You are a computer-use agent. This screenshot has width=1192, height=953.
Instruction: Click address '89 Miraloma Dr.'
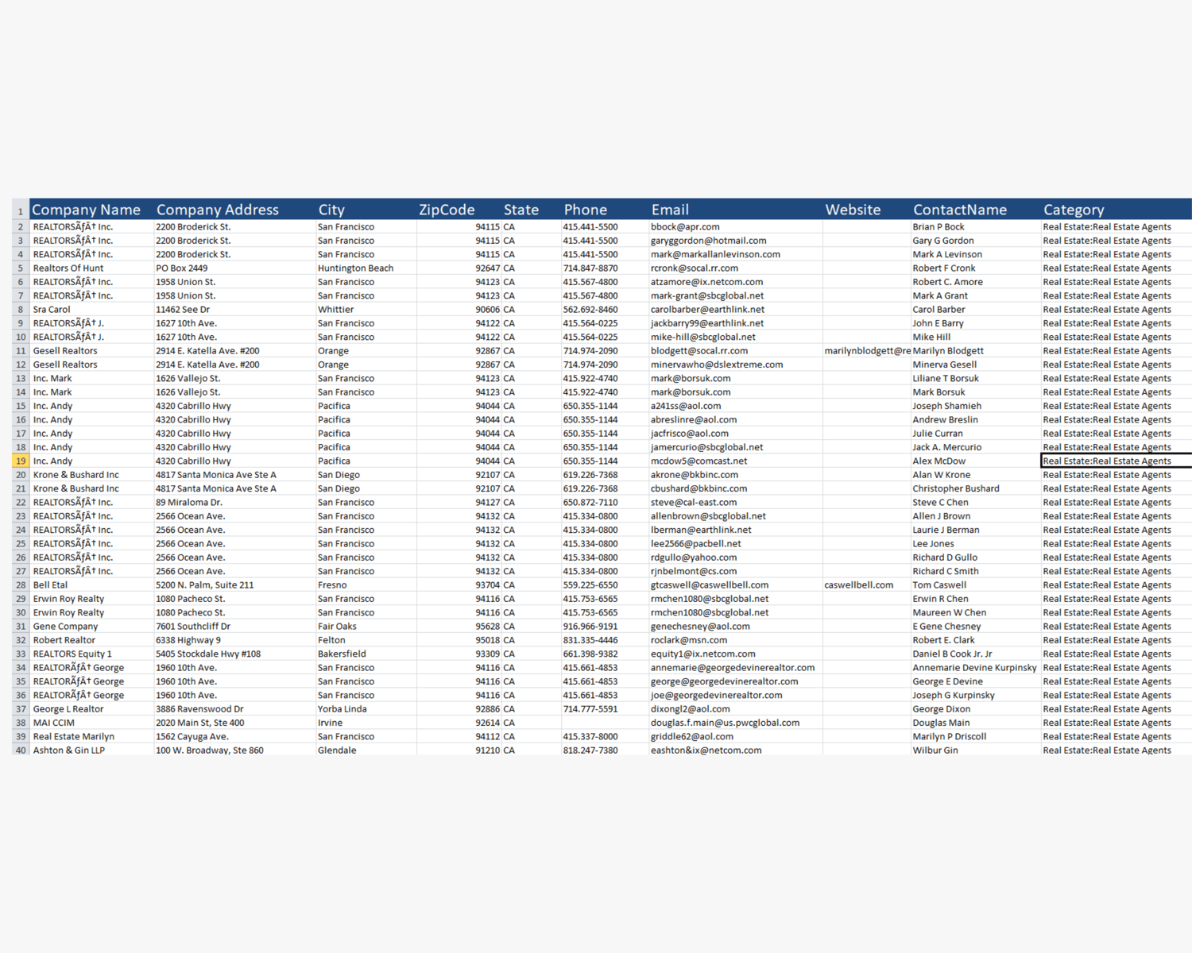pos(234,502)
